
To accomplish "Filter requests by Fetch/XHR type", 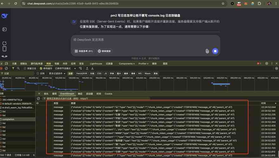I will click(x=82, y=73).
